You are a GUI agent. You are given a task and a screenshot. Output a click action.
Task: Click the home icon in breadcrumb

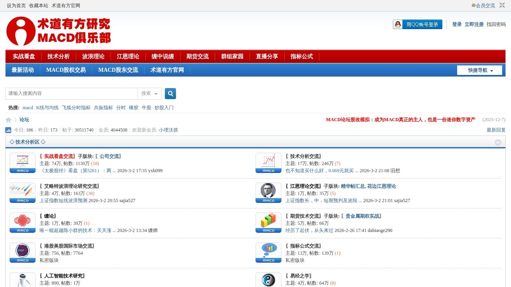[8, 120]
